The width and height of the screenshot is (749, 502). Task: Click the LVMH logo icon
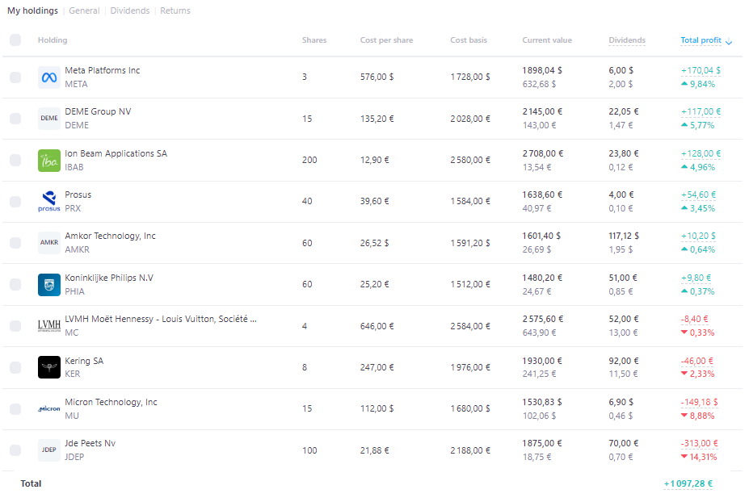(x=49, y=325)
